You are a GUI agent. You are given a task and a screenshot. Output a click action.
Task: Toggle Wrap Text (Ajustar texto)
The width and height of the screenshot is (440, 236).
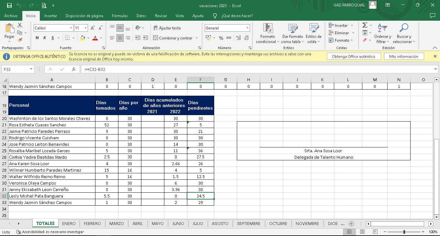point(167,28)
